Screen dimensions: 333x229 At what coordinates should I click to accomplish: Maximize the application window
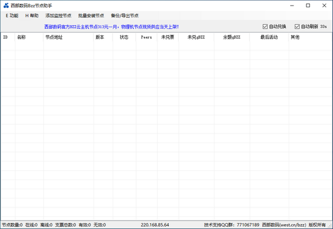307,5
